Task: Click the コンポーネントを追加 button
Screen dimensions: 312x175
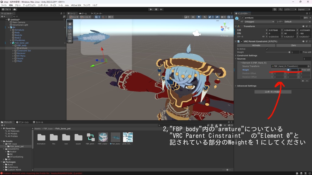Action: pyautogui.click(x=273, y=92)
